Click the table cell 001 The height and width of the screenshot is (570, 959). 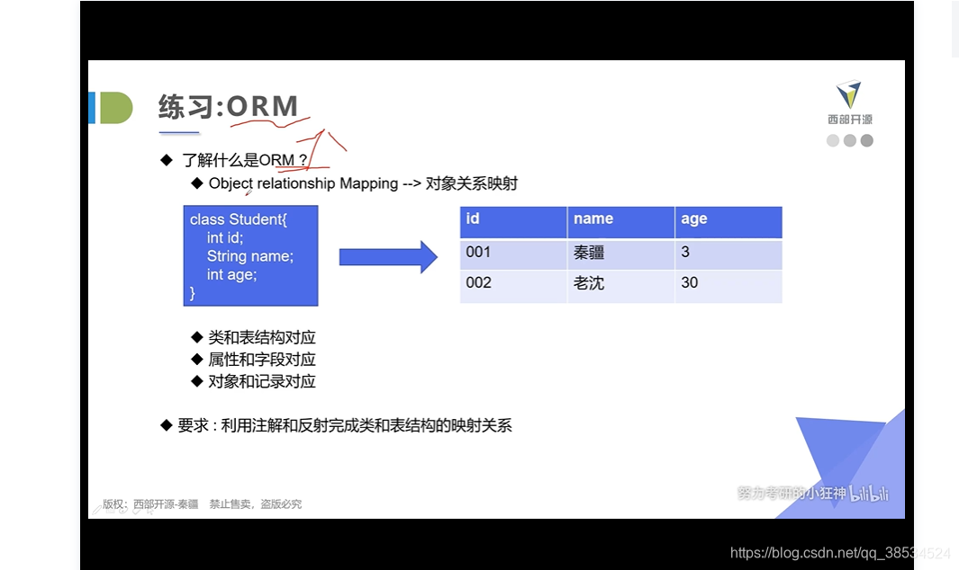(x=513, y=254)
